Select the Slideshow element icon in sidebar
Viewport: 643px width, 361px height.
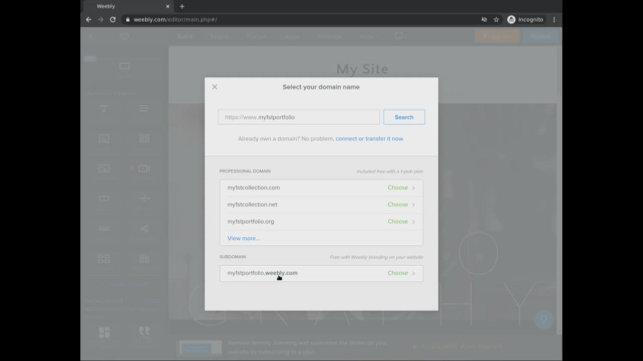[x=104, y=168]
